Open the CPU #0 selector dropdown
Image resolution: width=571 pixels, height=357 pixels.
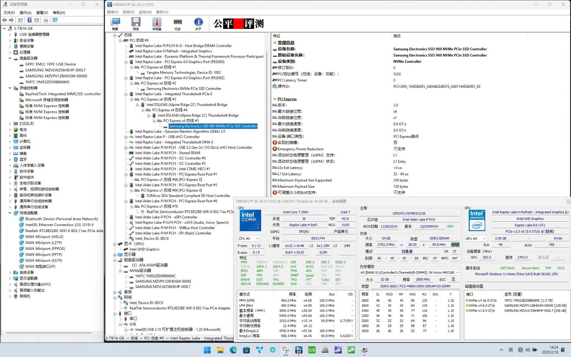pos(249,238)
